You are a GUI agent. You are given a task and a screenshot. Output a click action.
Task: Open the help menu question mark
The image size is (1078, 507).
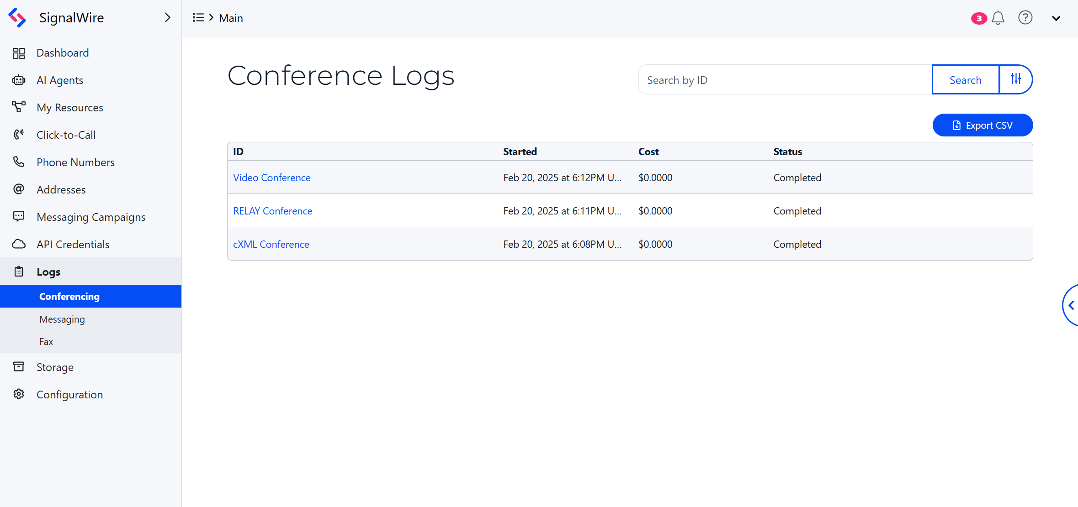tap(1025, 18)
